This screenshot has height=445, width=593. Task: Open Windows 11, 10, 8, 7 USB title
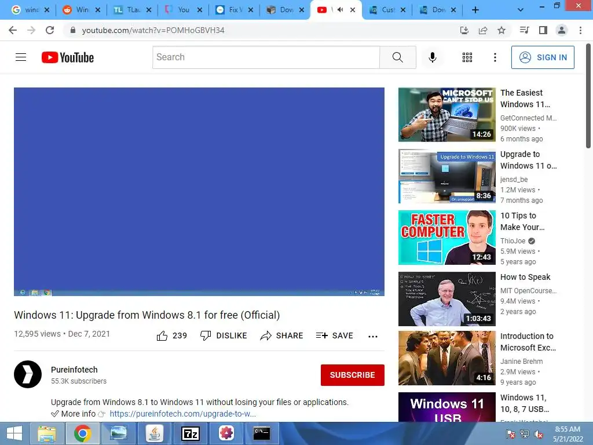pyautogui.click(x=525, y=403)
